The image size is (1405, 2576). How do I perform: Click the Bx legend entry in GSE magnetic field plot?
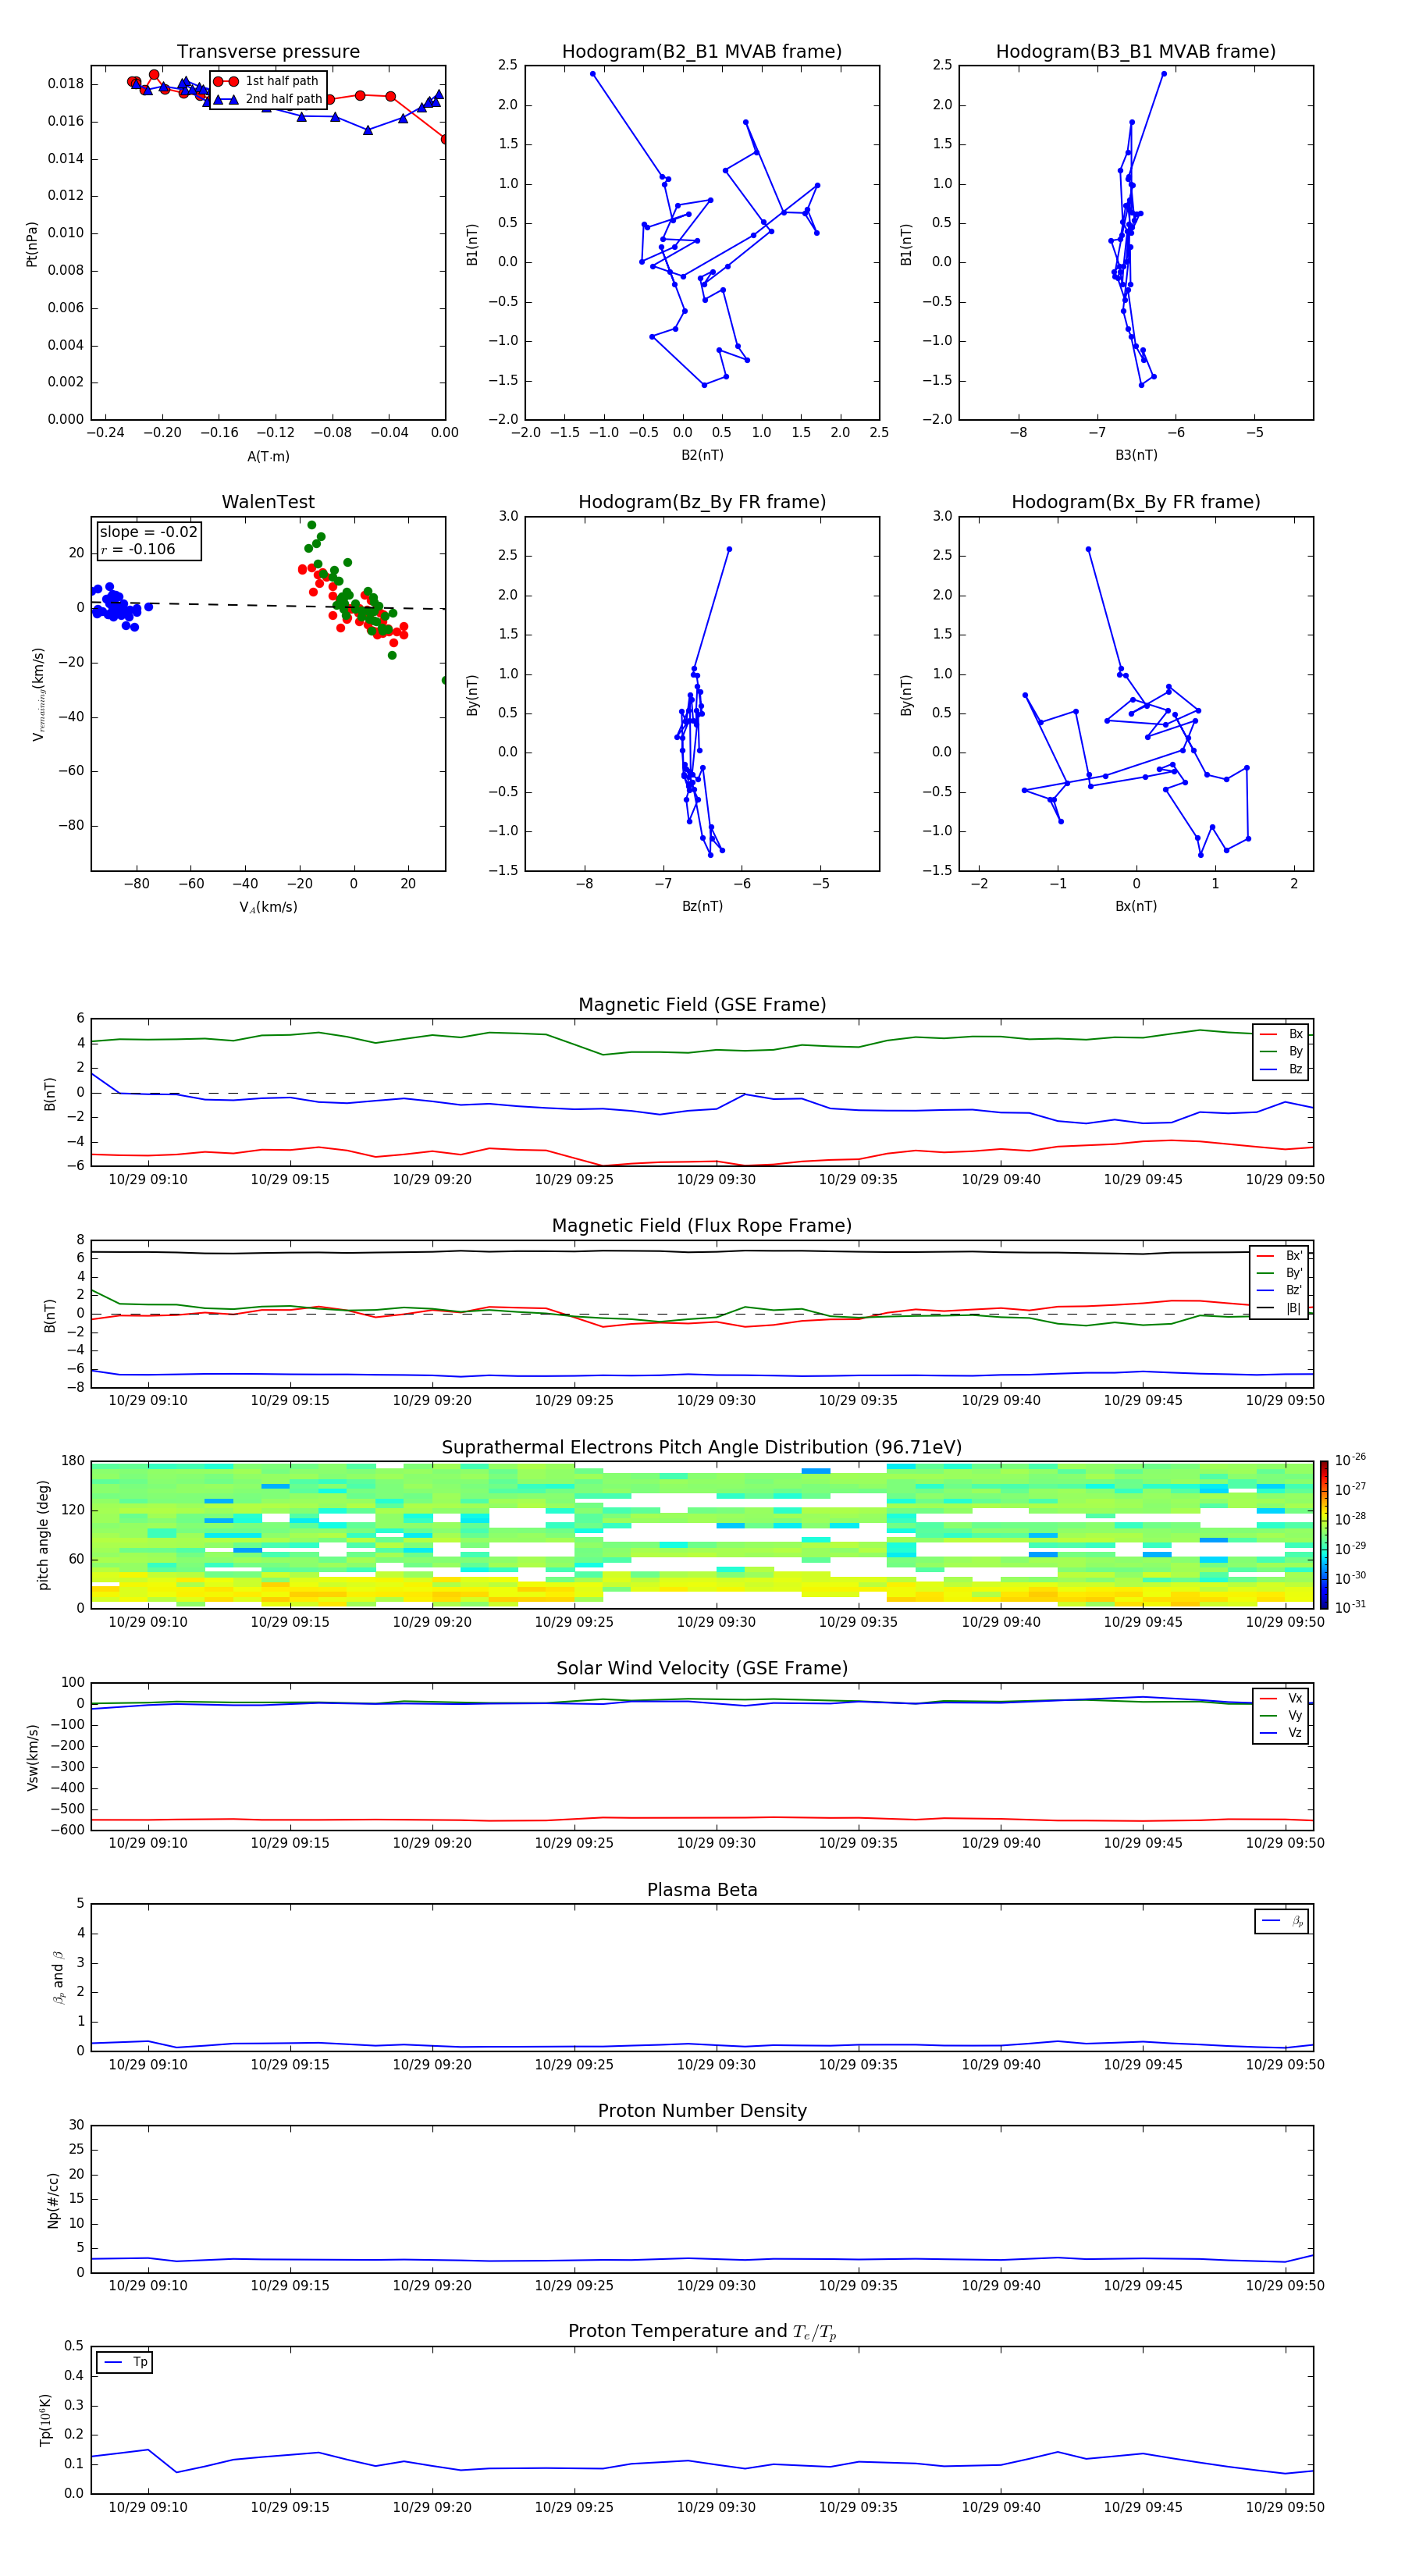click(x=1281, y=1034)
